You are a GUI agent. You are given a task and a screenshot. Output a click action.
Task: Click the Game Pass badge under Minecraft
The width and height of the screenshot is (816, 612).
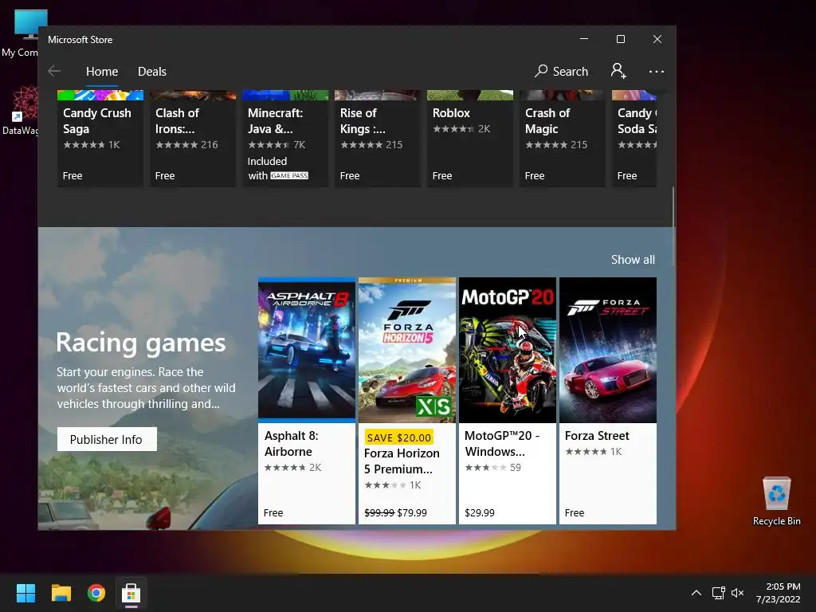(x=289, y=176)
